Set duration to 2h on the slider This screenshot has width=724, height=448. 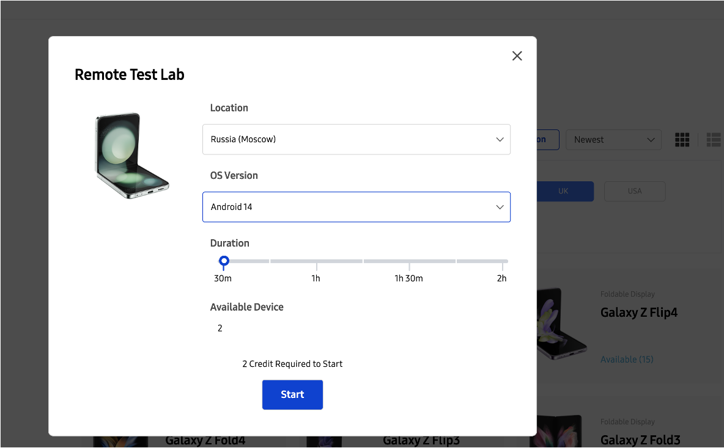pos(503,262)
